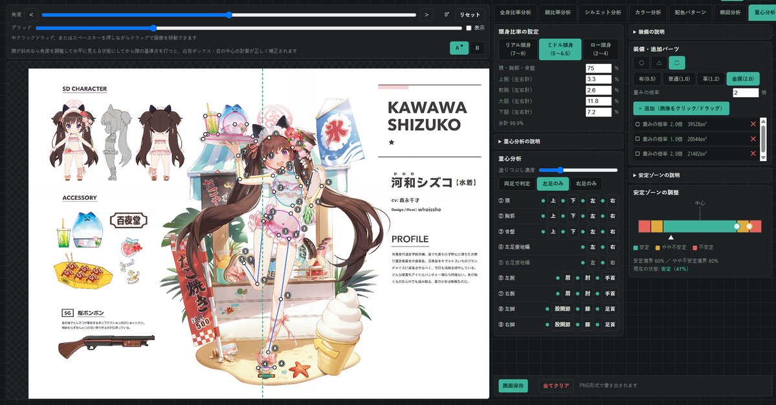The width and height of the screenshot is (776, 405).
Task: Click the 全てクリア button
Action: (x=556, y=385)
